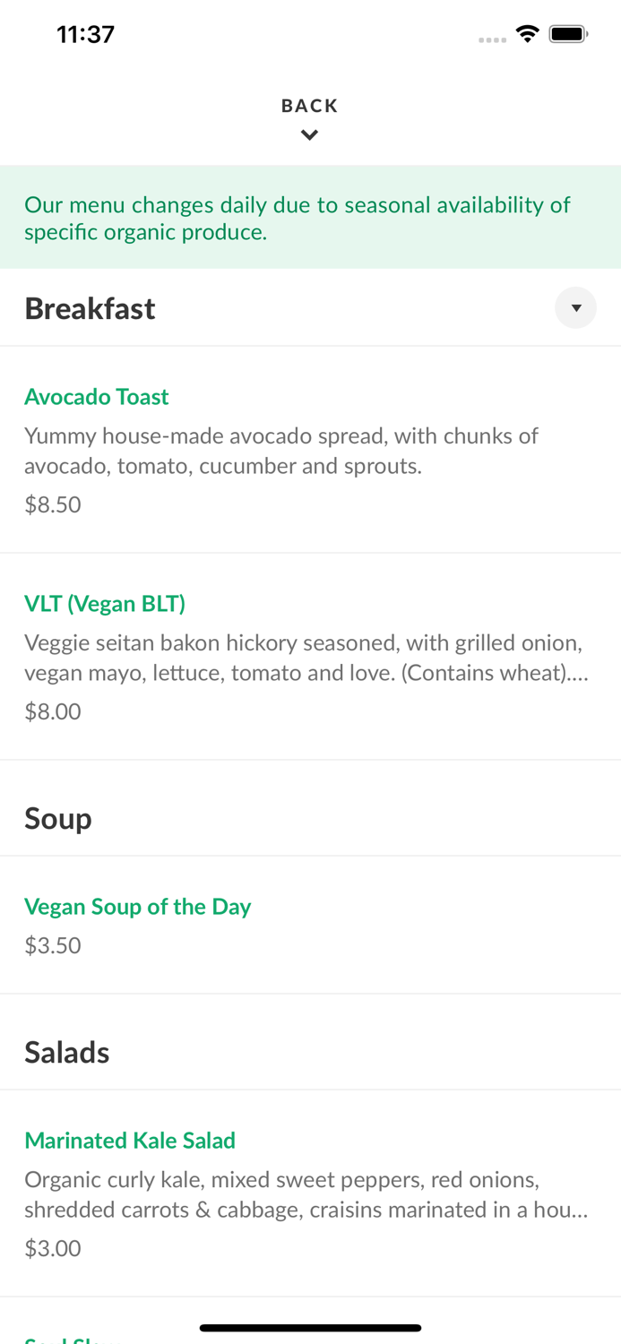621x1344 pixels.
Task: Tap the battery status icon
Action: coord(568,35)
